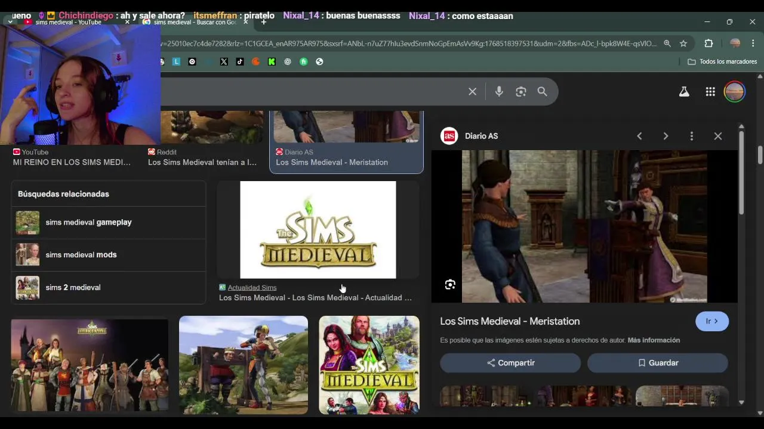This screenshot has width=764, height=429.
Task: Click the zoom magnifier in the address bar
Action: tap(667, 43)
